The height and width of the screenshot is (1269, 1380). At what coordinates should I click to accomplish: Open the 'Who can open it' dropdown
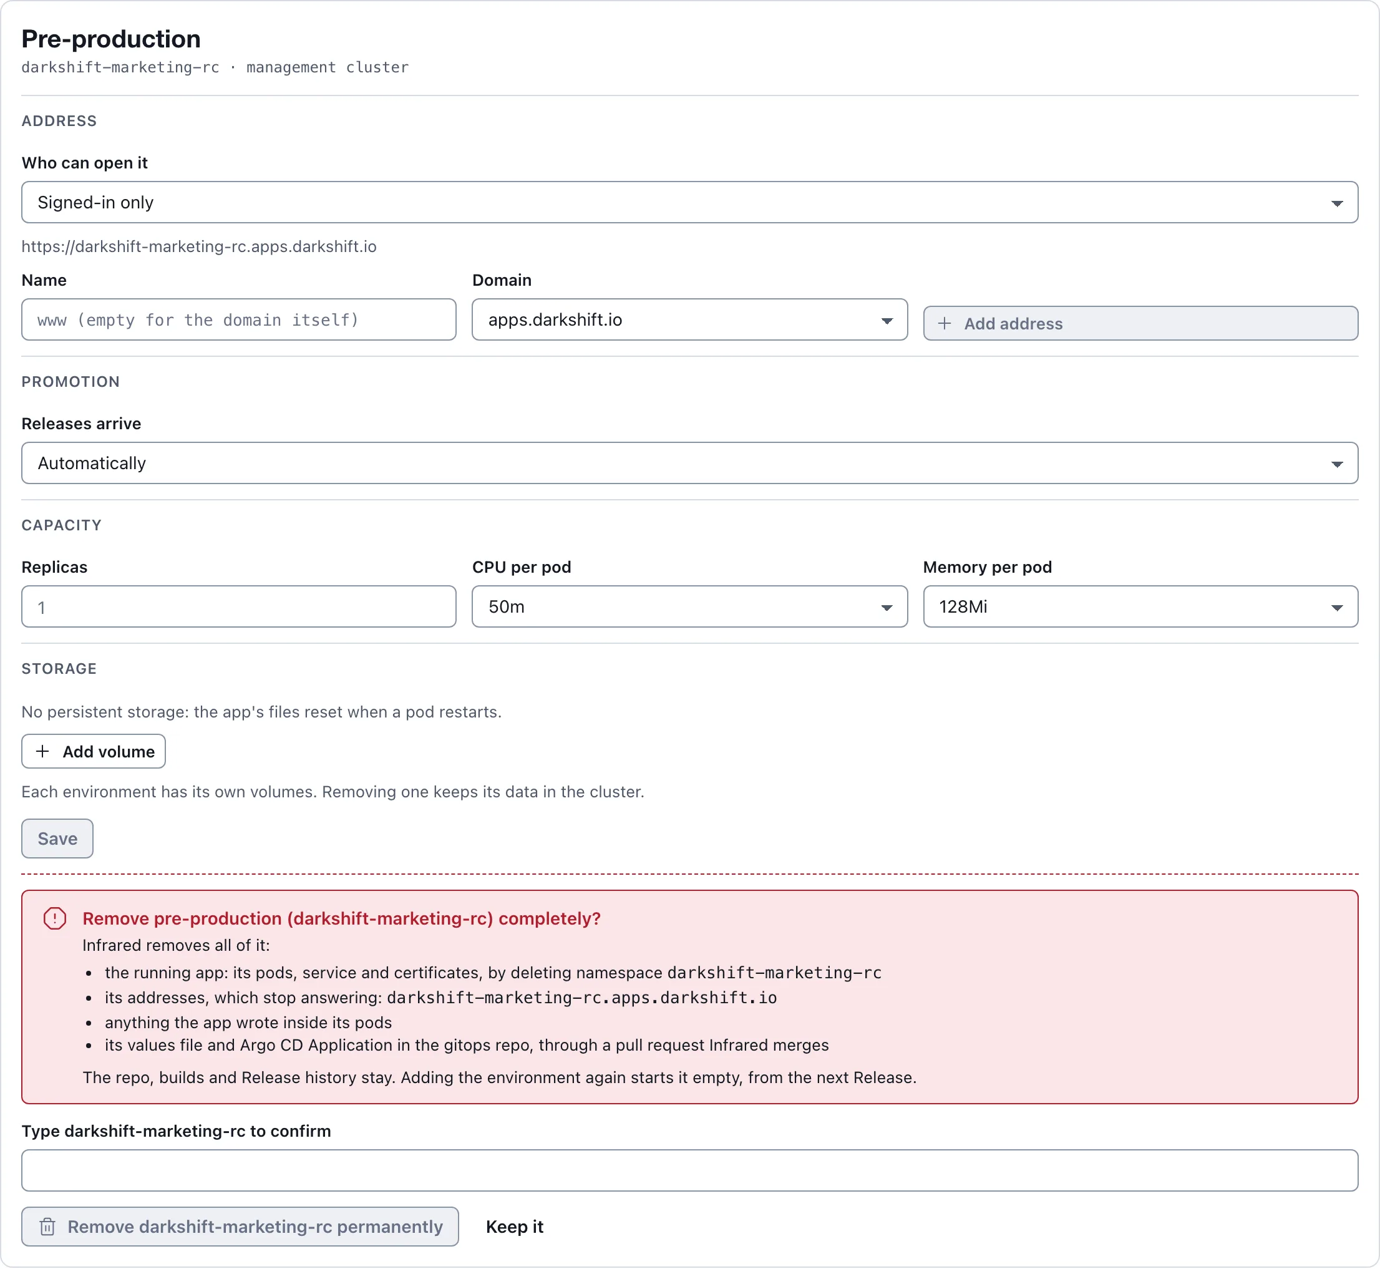click(x=689, y=202)
